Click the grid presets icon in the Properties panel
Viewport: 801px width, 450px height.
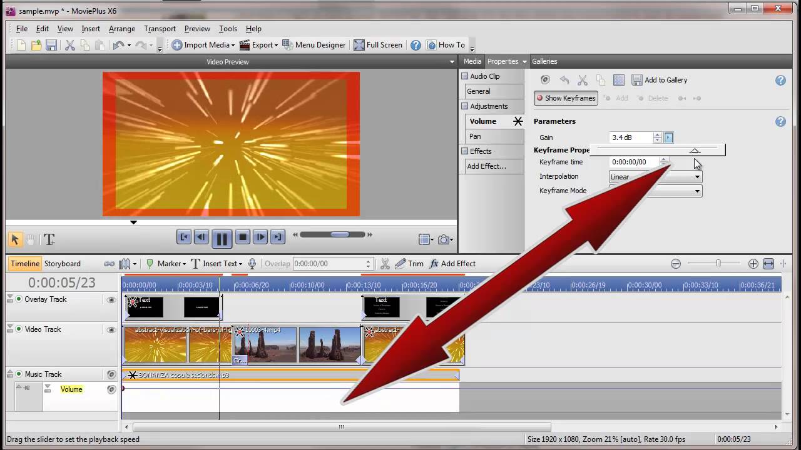(619, 80)
